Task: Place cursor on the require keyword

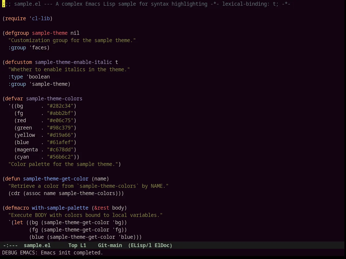Action: (16, 18)
